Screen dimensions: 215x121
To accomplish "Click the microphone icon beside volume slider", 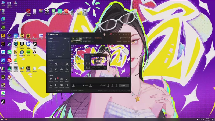I will click(73, 85).
